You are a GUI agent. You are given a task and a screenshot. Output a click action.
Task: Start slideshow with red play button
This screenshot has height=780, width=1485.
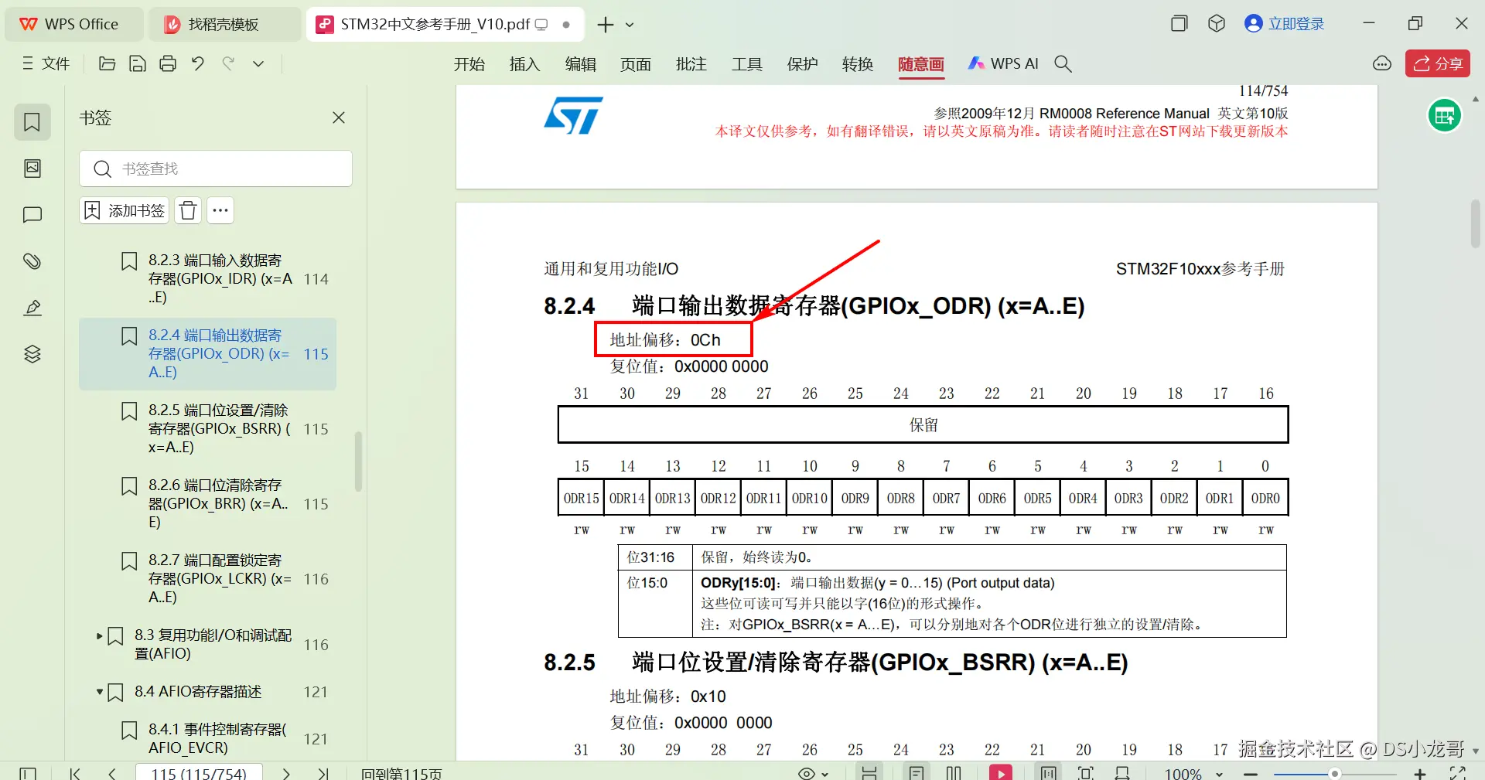pyautogui.click(x=1001, y=772)
